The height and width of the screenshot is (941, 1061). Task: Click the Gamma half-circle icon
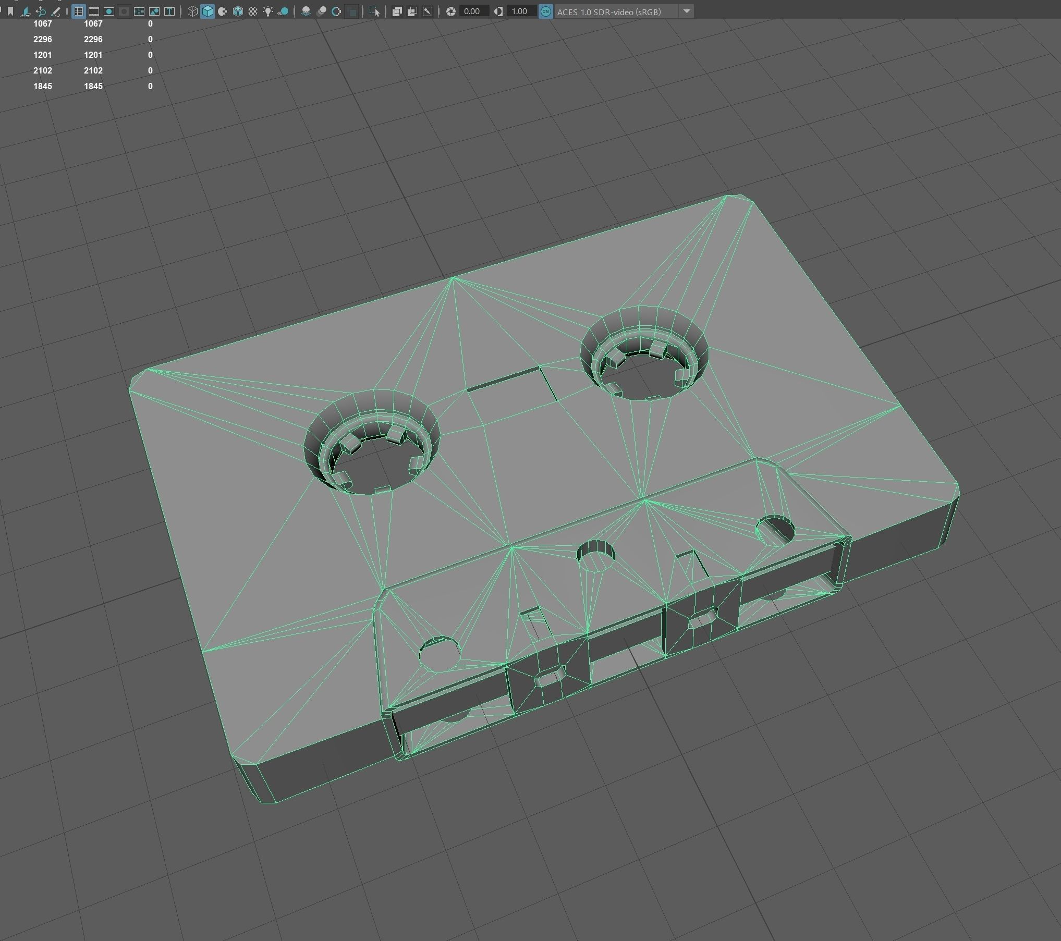tap(498, 11)
